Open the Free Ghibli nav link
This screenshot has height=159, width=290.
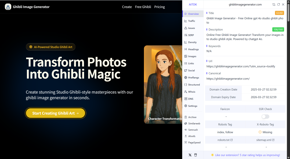coord(143,7)
